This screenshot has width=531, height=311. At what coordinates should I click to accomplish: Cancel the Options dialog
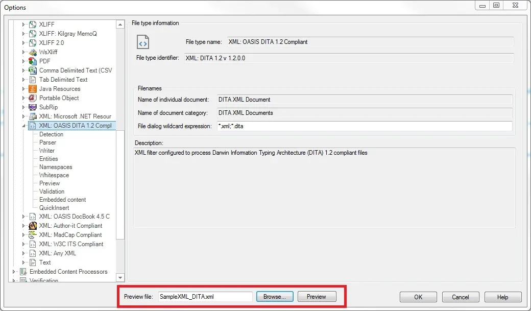pos(460,297)
